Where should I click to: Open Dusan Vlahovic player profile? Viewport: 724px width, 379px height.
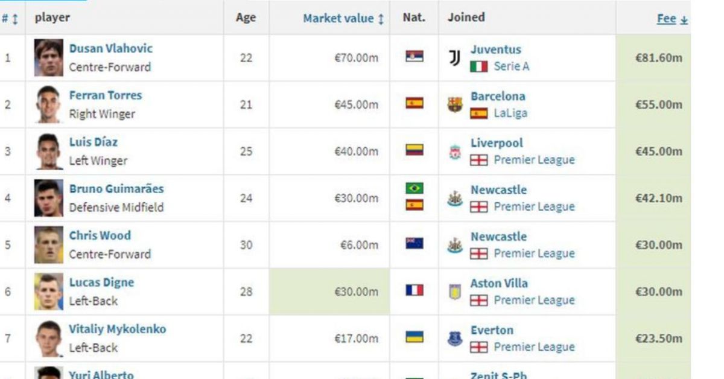pos(110,48)
